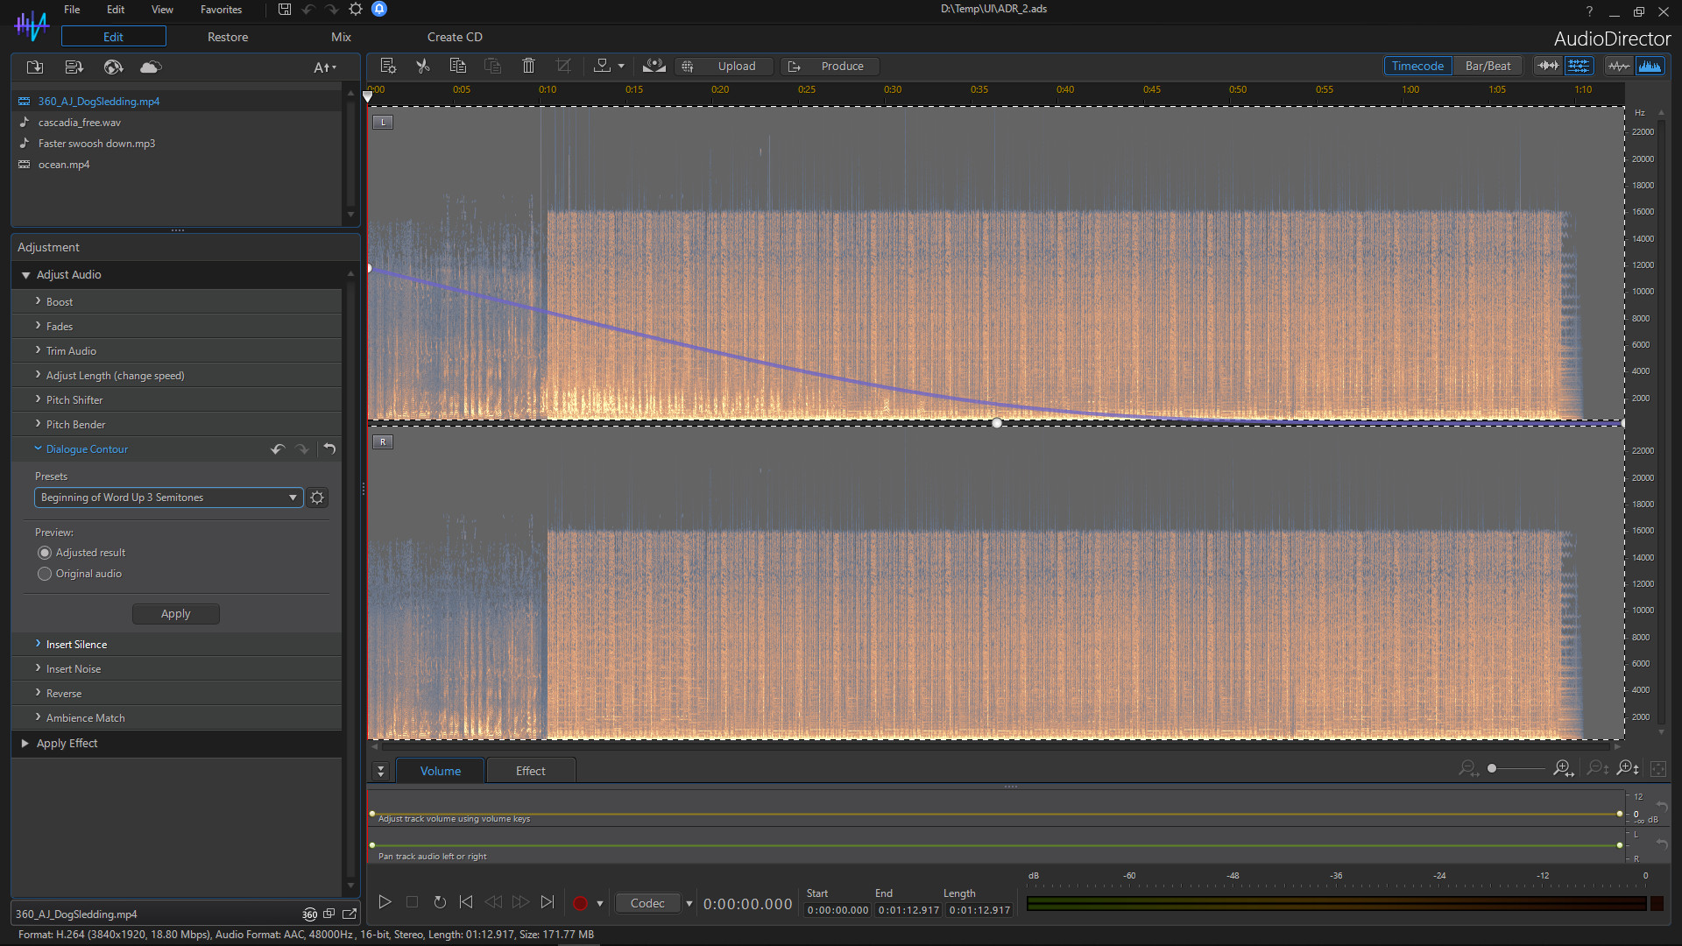The image size is (1682, 946).
Task: Click the download from web icon
Action: [x=113, y=67]
